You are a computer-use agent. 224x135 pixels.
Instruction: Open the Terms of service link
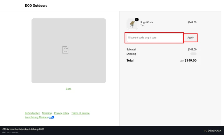tap(80, 113)
